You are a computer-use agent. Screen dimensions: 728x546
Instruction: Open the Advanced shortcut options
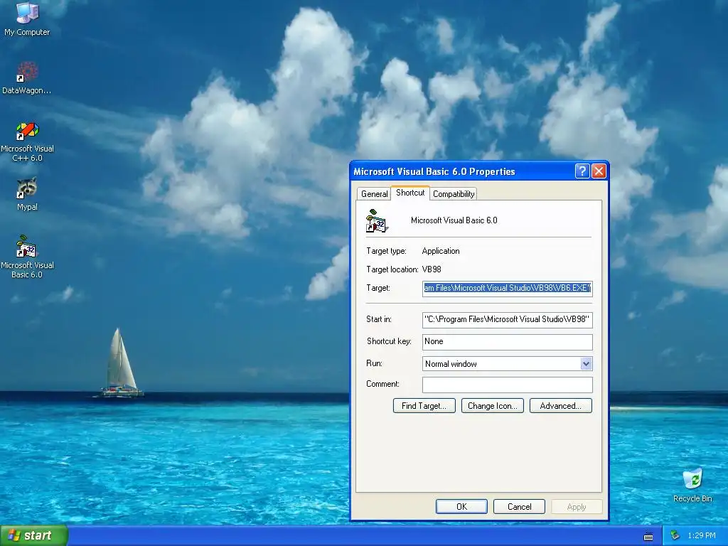(560, 406)
